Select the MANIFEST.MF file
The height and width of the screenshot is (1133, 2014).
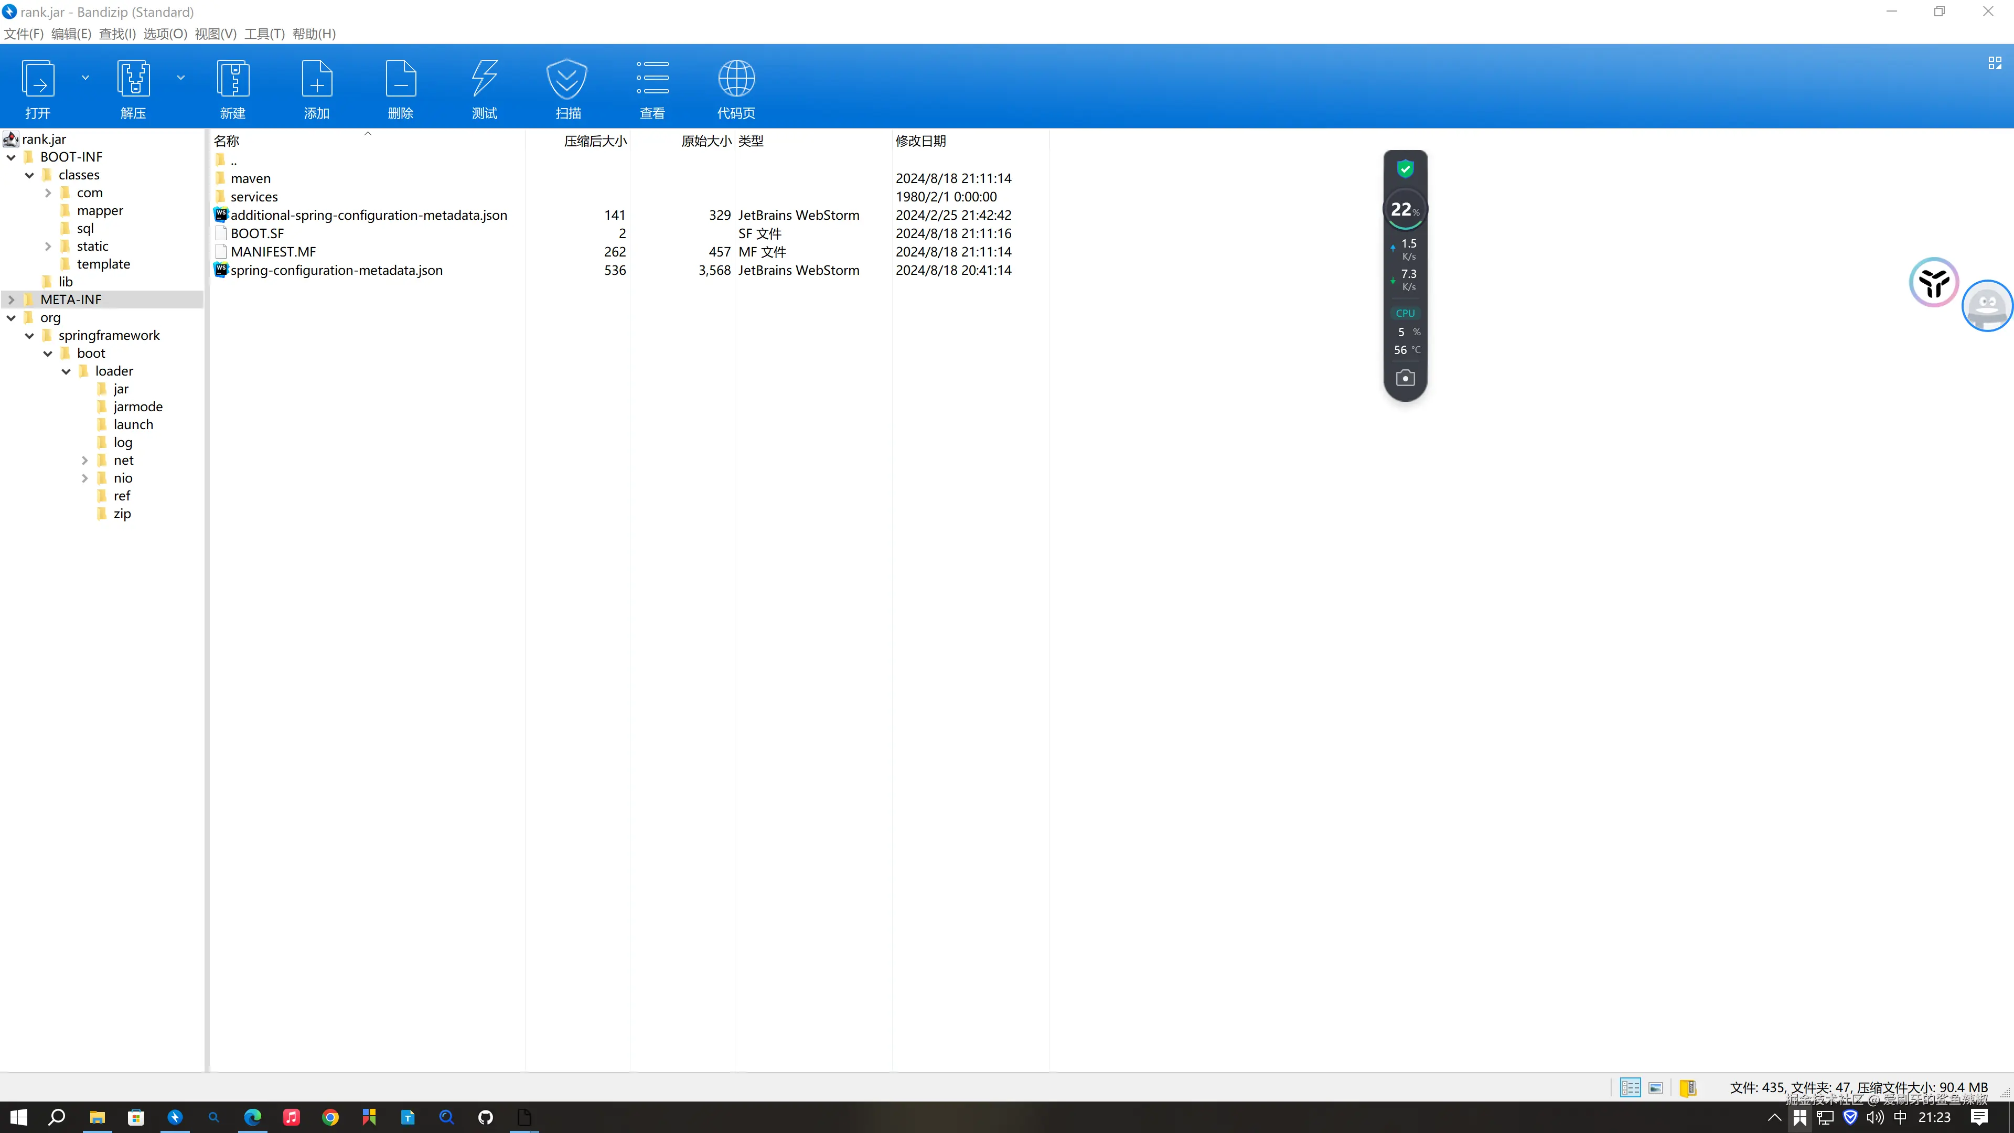coord(273,252)
